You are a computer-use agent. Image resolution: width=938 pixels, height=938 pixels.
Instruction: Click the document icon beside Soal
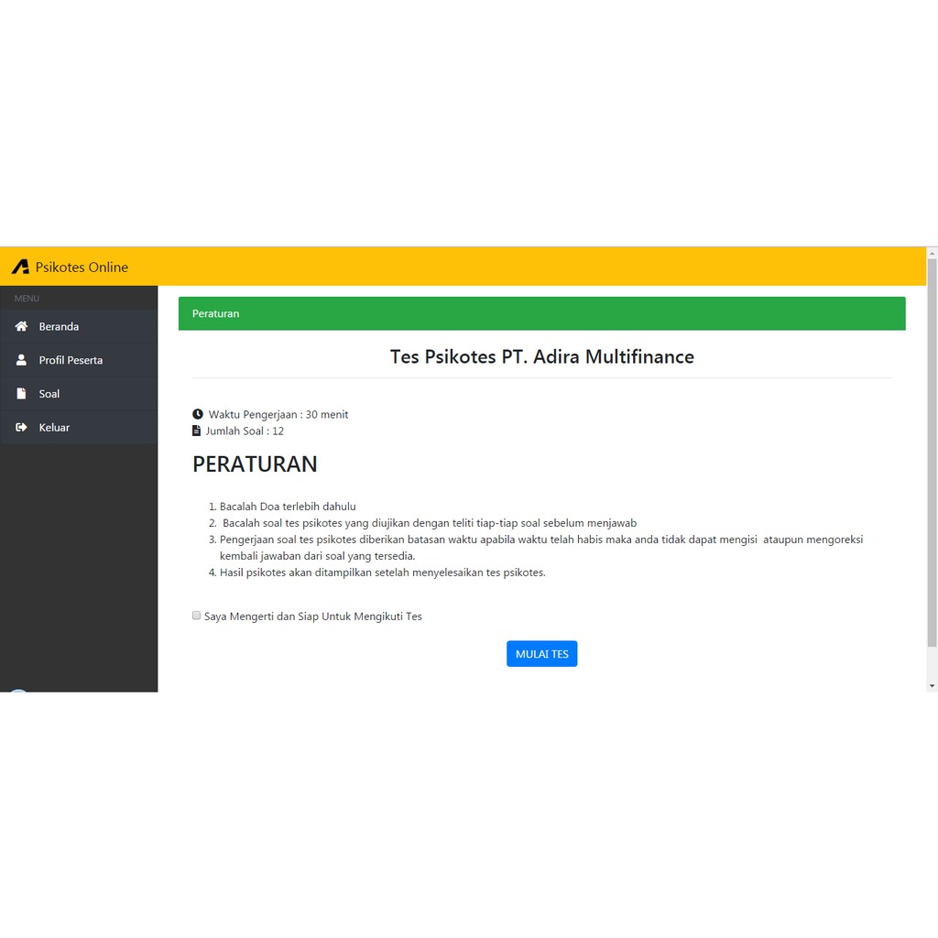coord(22,393)
